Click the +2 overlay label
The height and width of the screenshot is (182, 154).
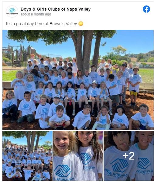(129, 156)
